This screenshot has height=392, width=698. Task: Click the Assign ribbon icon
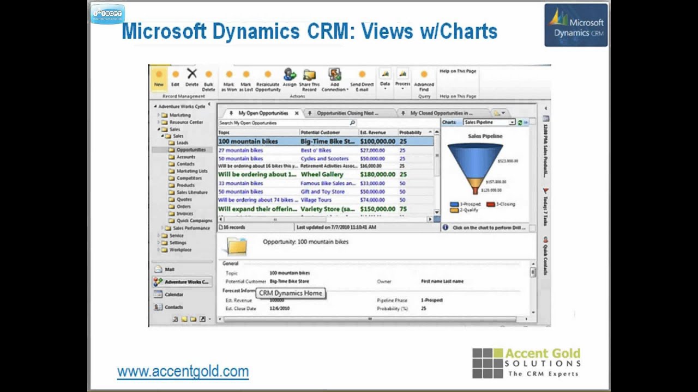290,74
